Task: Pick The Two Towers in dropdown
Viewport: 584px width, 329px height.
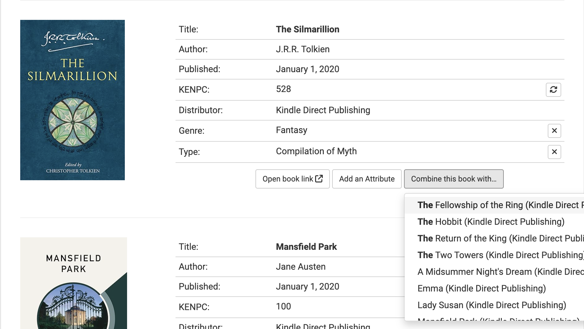Action: [494, 255]
